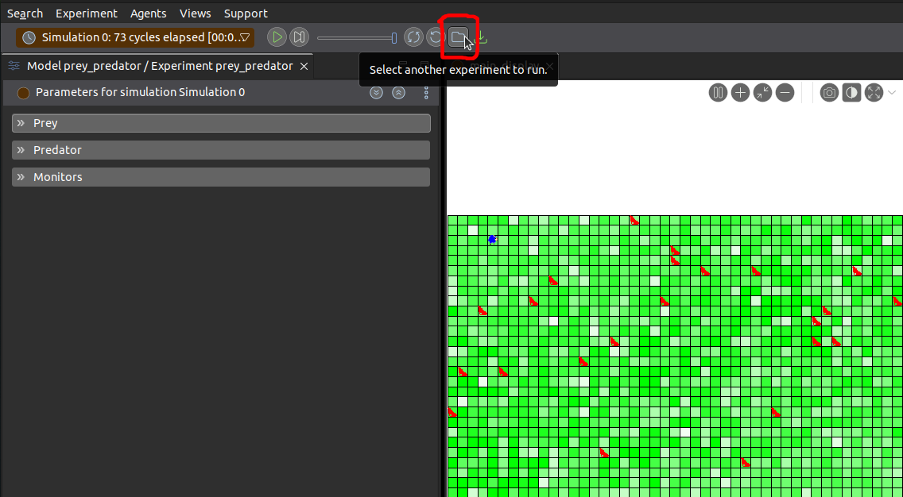Open the display toolbar chevron dropdown
903x497 pixels.
pyautogui.click(x=892, y=93)
